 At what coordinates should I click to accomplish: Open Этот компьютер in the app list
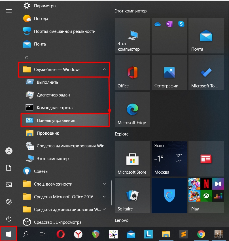65,159
